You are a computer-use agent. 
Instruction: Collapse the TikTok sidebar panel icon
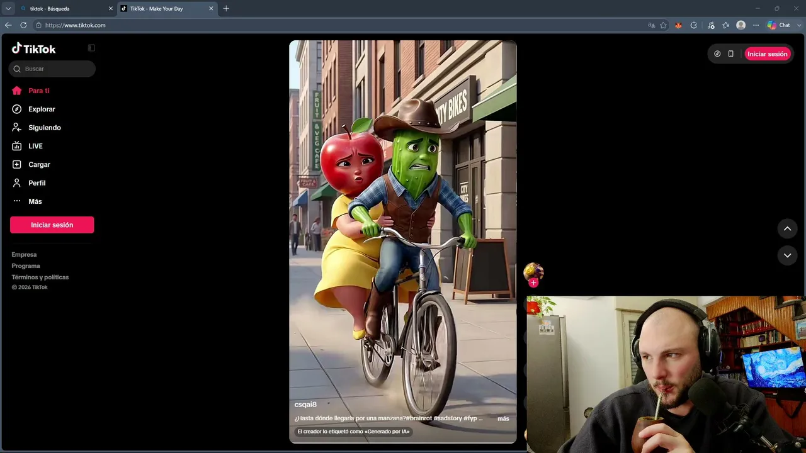click(91, 48)
